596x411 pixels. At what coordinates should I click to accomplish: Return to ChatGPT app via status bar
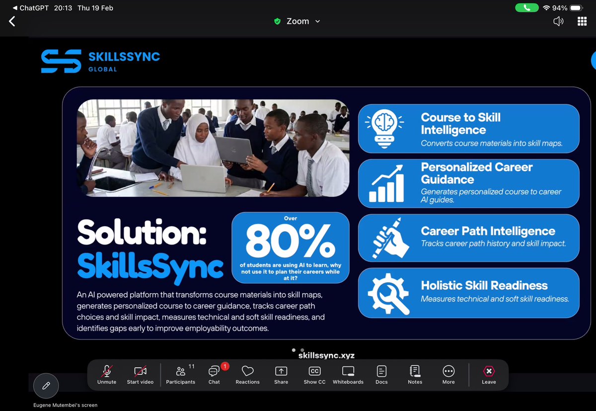click(30, 8)
